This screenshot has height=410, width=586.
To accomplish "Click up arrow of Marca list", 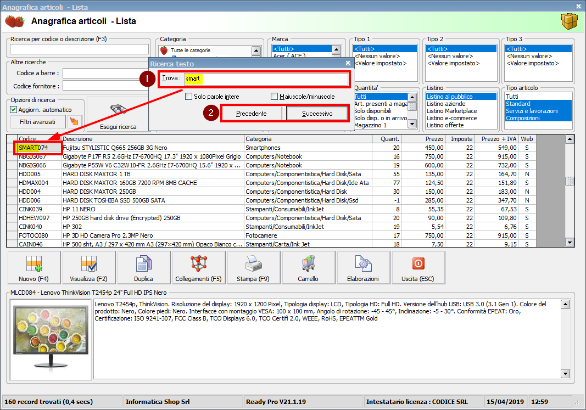I will [x=336, y=49].
